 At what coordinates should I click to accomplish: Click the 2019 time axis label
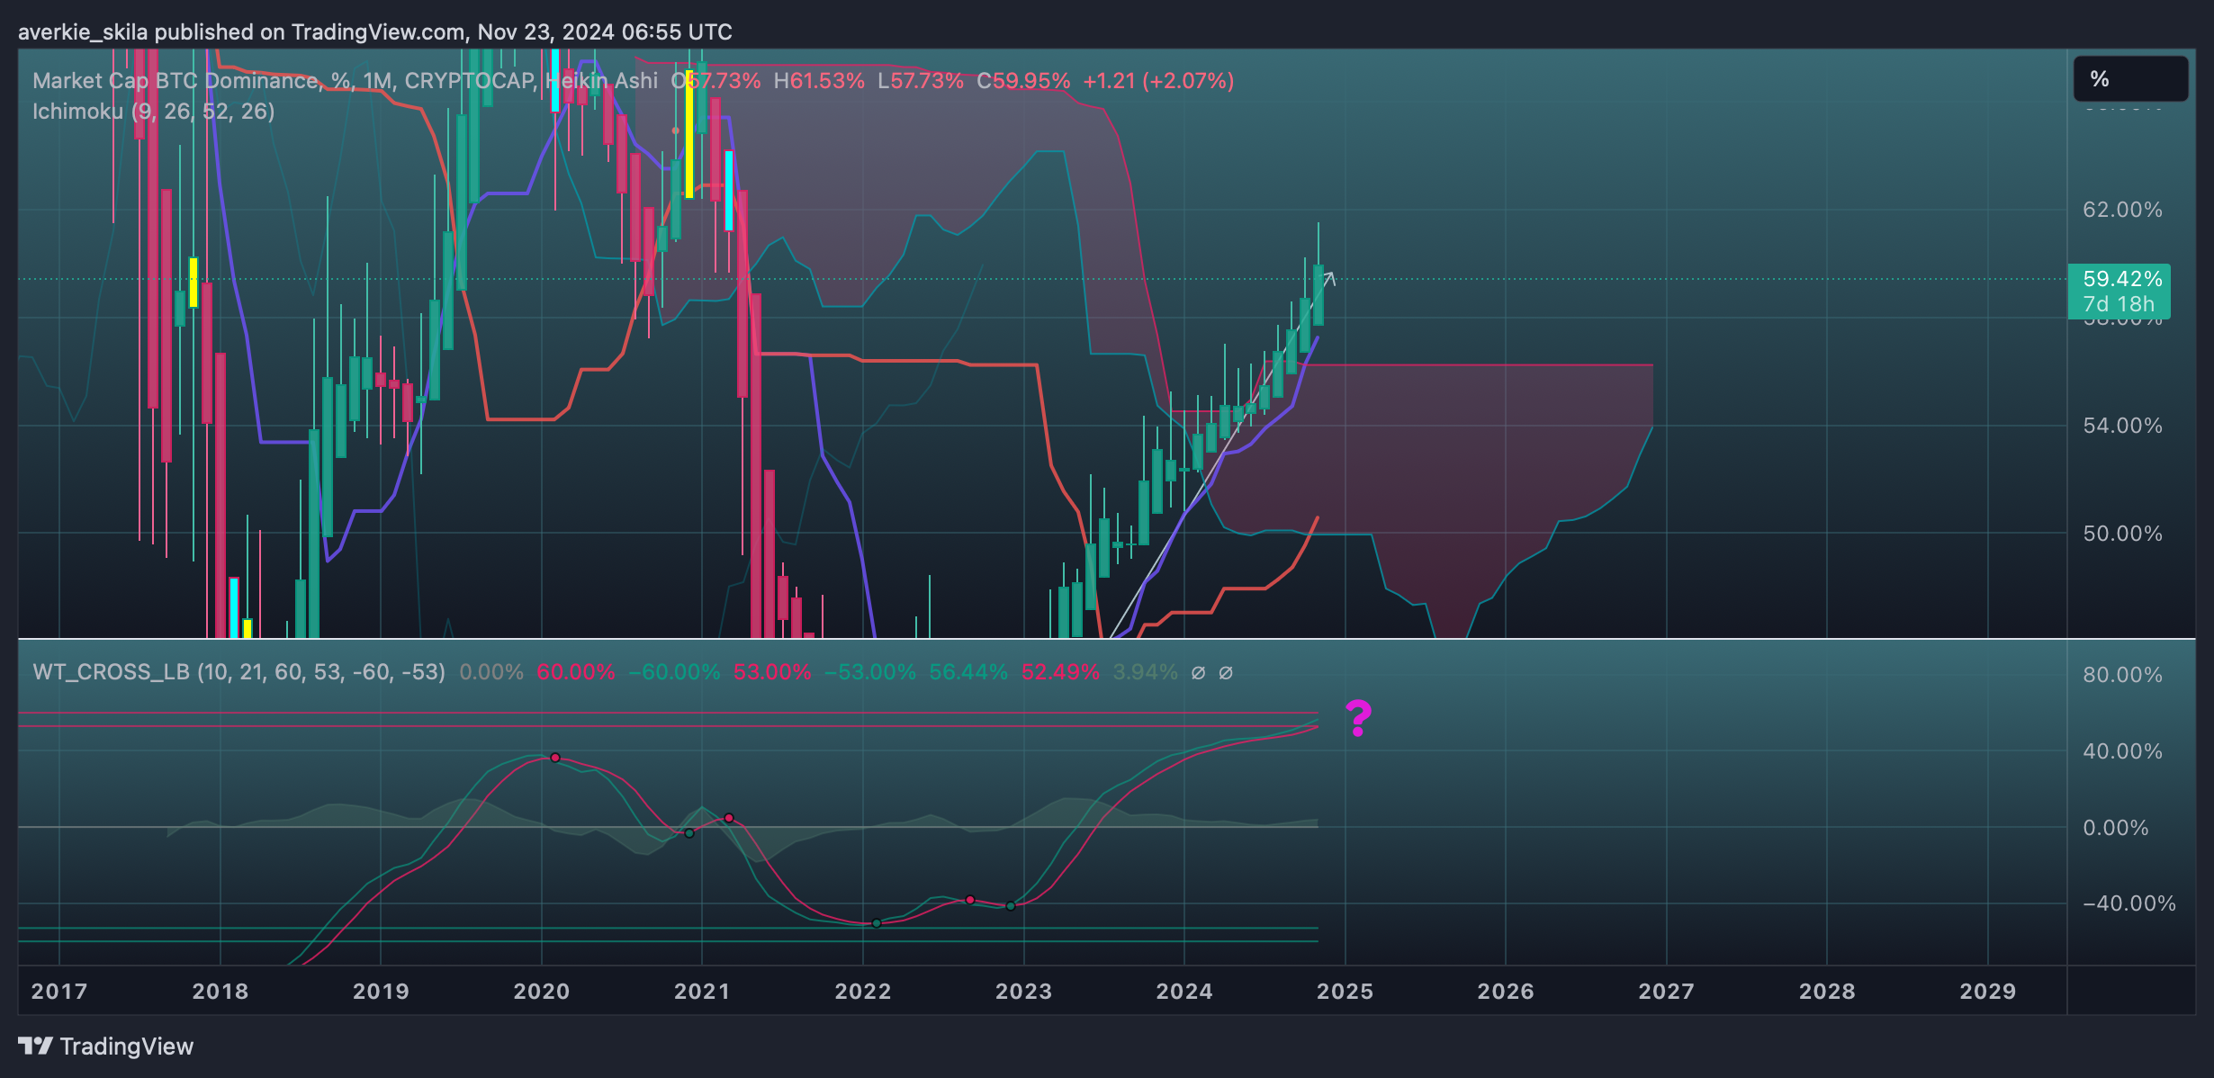[x=381, y=992]
